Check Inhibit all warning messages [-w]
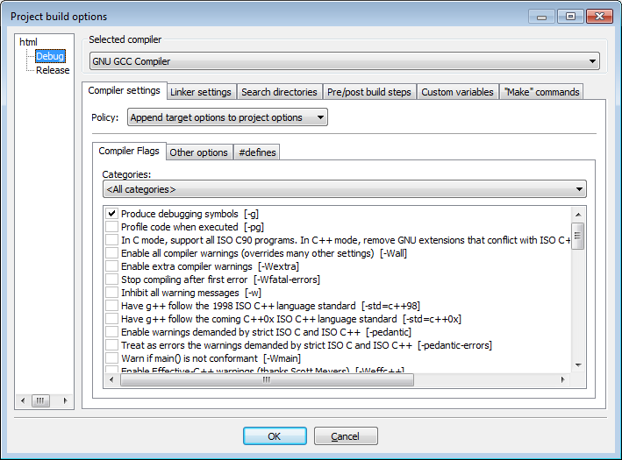Screen dimensions: 622x460 [x=111, y=293]
